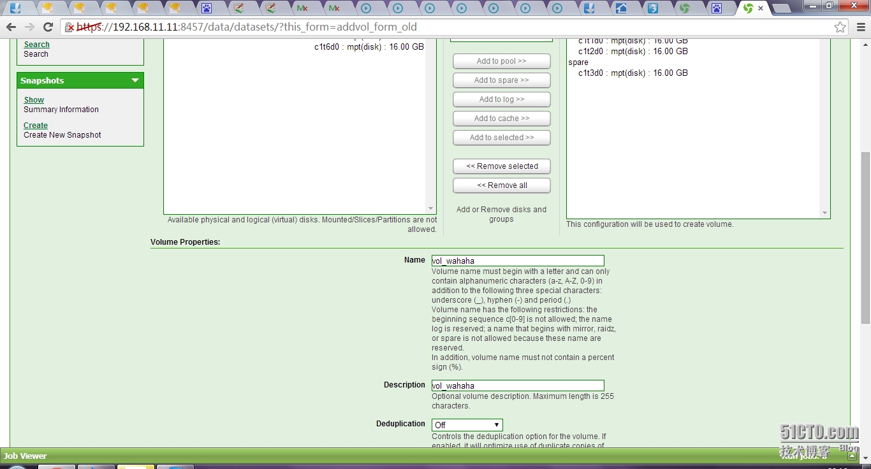Click the Snapshots panel header

pyautogui.click(x=80, y=80)
